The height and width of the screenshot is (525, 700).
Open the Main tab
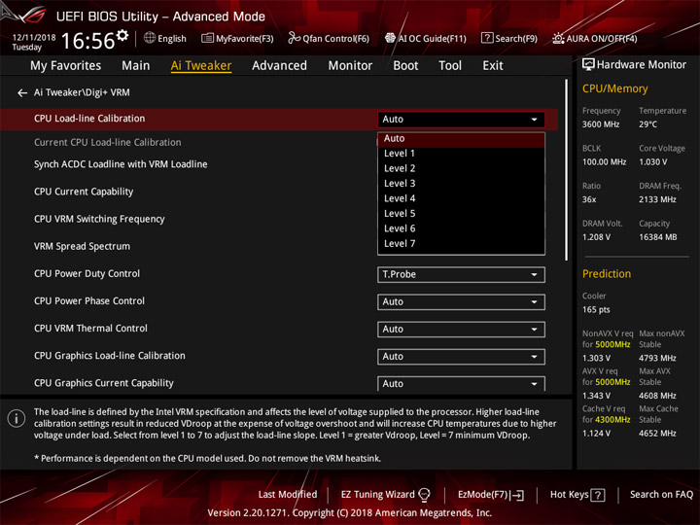(x=136, y=66)
